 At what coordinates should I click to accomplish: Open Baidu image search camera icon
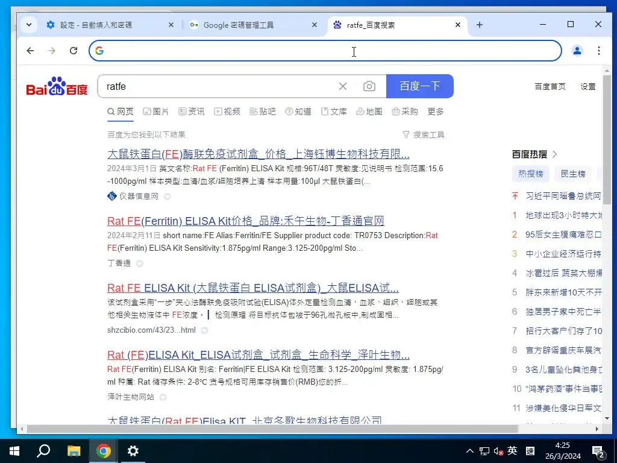369,86
